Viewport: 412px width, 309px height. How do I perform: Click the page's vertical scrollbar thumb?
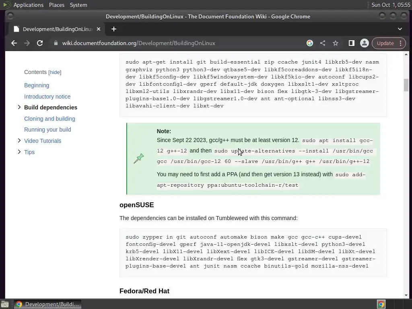click(x=406, y=85)
